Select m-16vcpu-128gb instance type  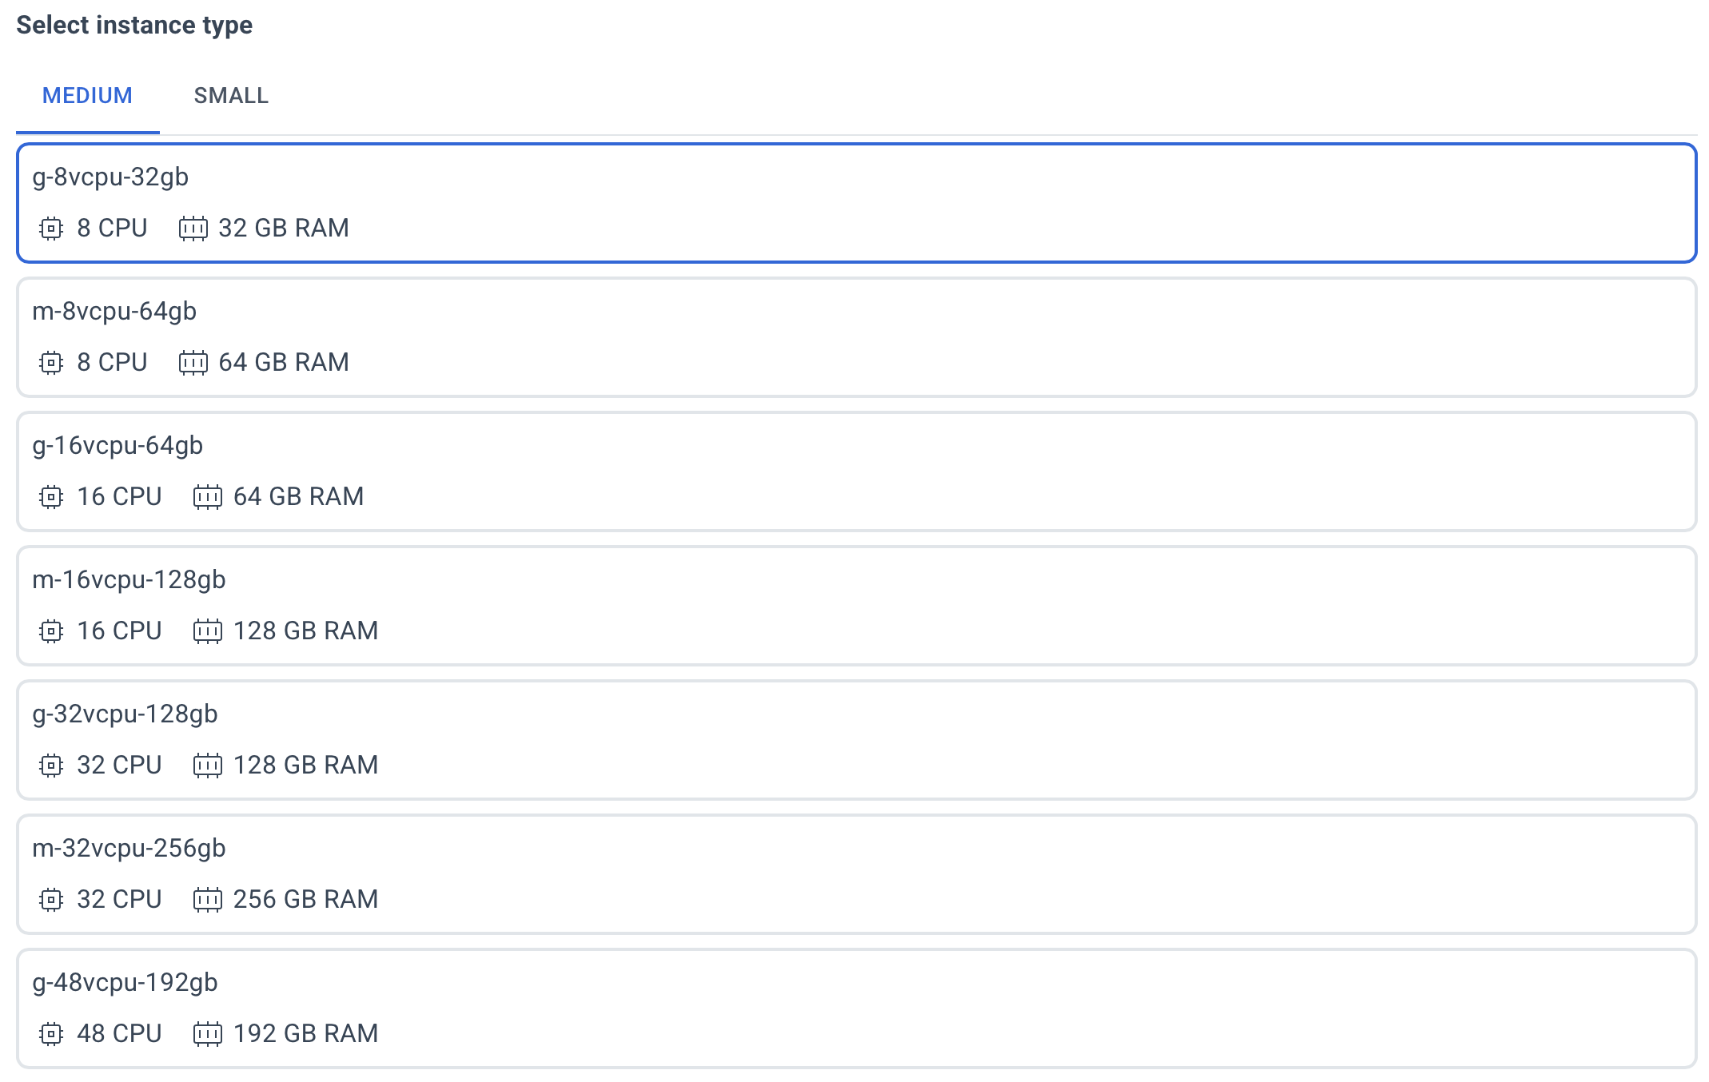coord(855,606)
